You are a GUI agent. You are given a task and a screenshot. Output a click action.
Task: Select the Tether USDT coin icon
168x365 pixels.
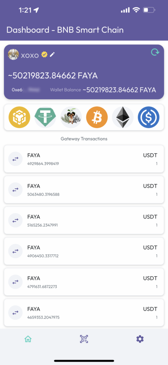pos(45,117)
